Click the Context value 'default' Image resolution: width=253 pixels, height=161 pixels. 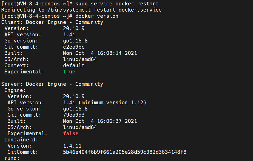[x=74, y=65]
